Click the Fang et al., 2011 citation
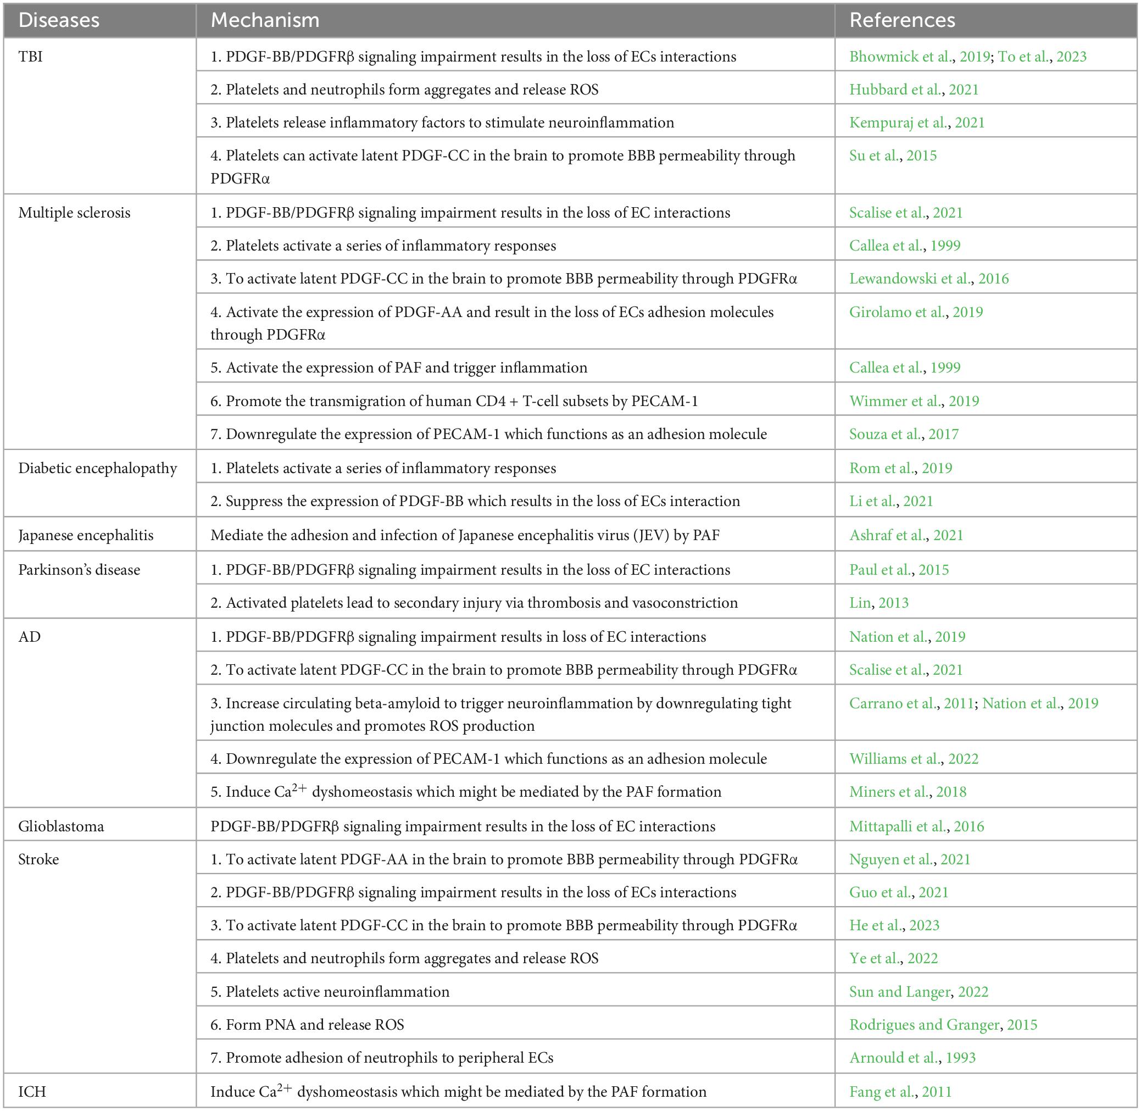 click(900, 1092)
